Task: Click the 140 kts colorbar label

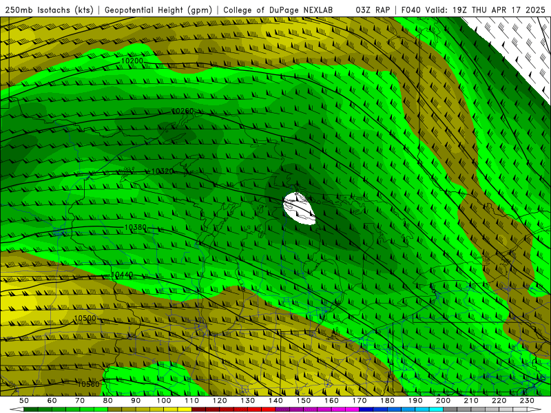Action: (x=276, y=401)
